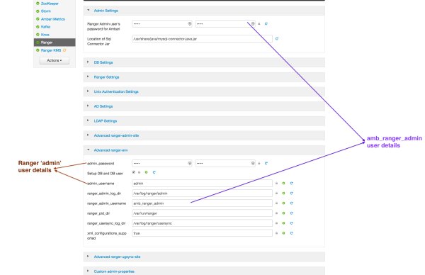The height and width of the screenshot is (275, 425).
Task: Click the undo icon next to ranger_admin_log_dir
Action: pyautogui.click(x=292, y=193)
